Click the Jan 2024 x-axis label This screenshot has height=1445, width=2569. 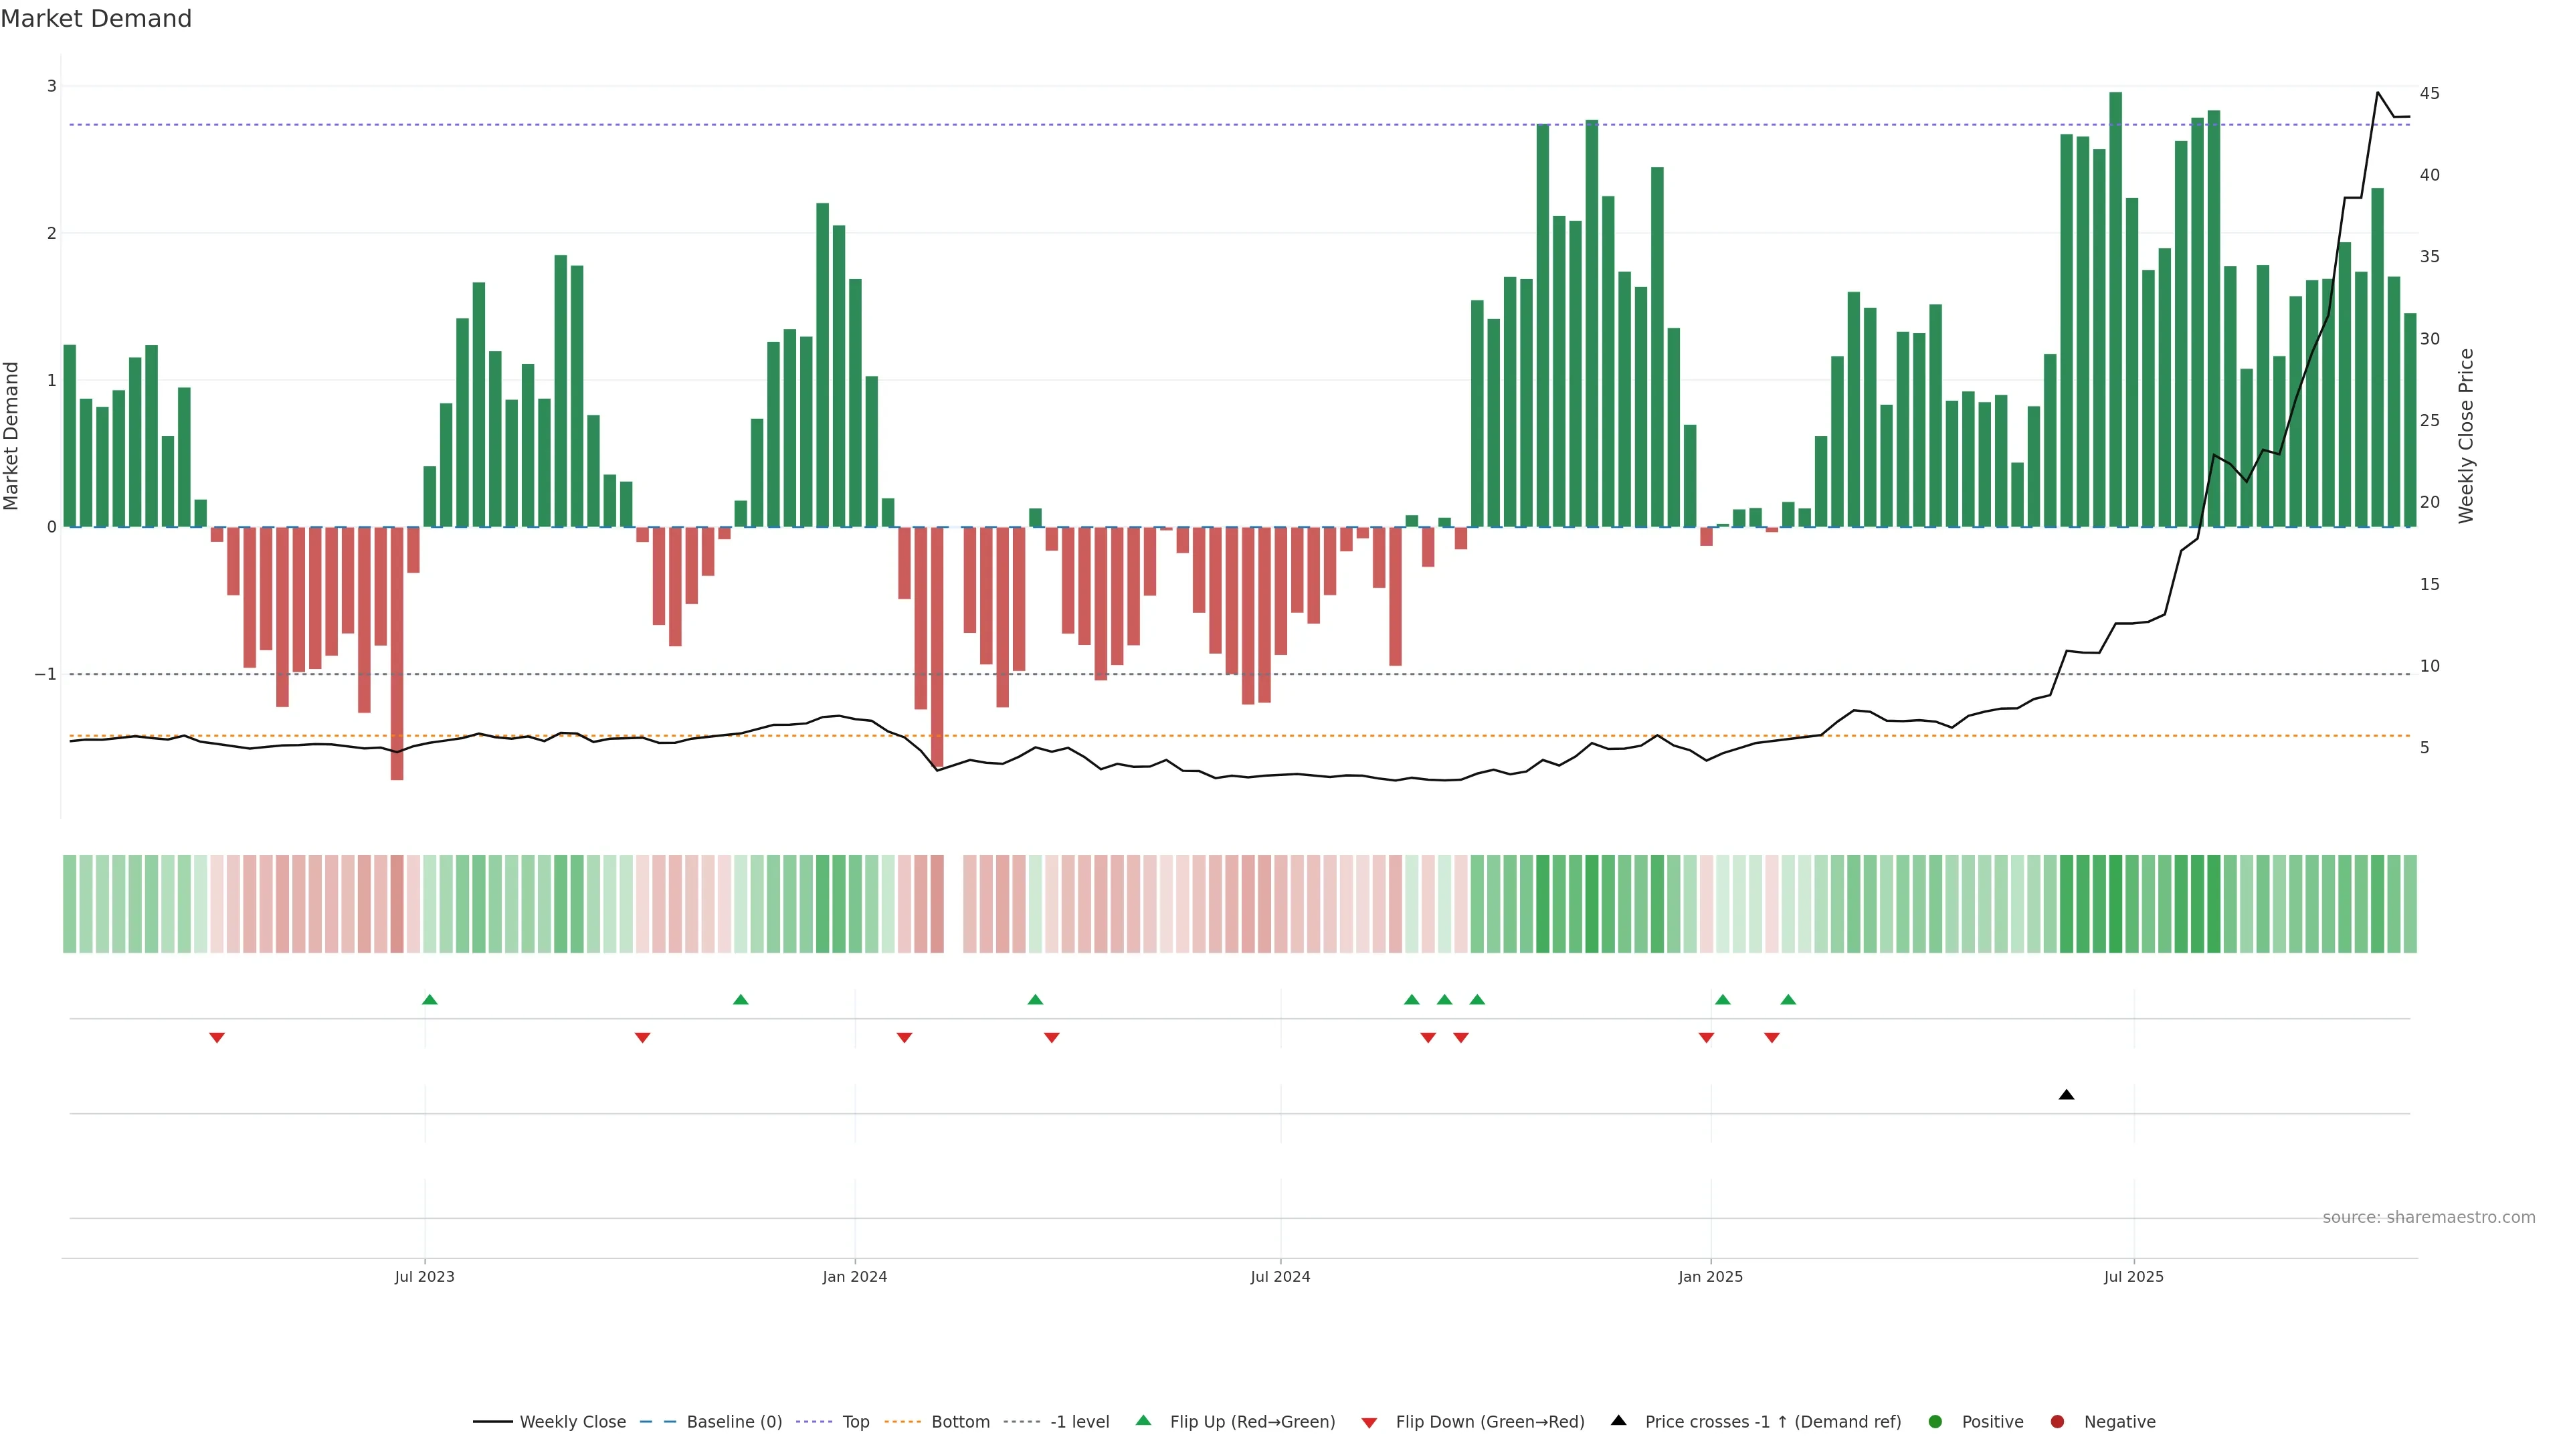coord(855,1276)
